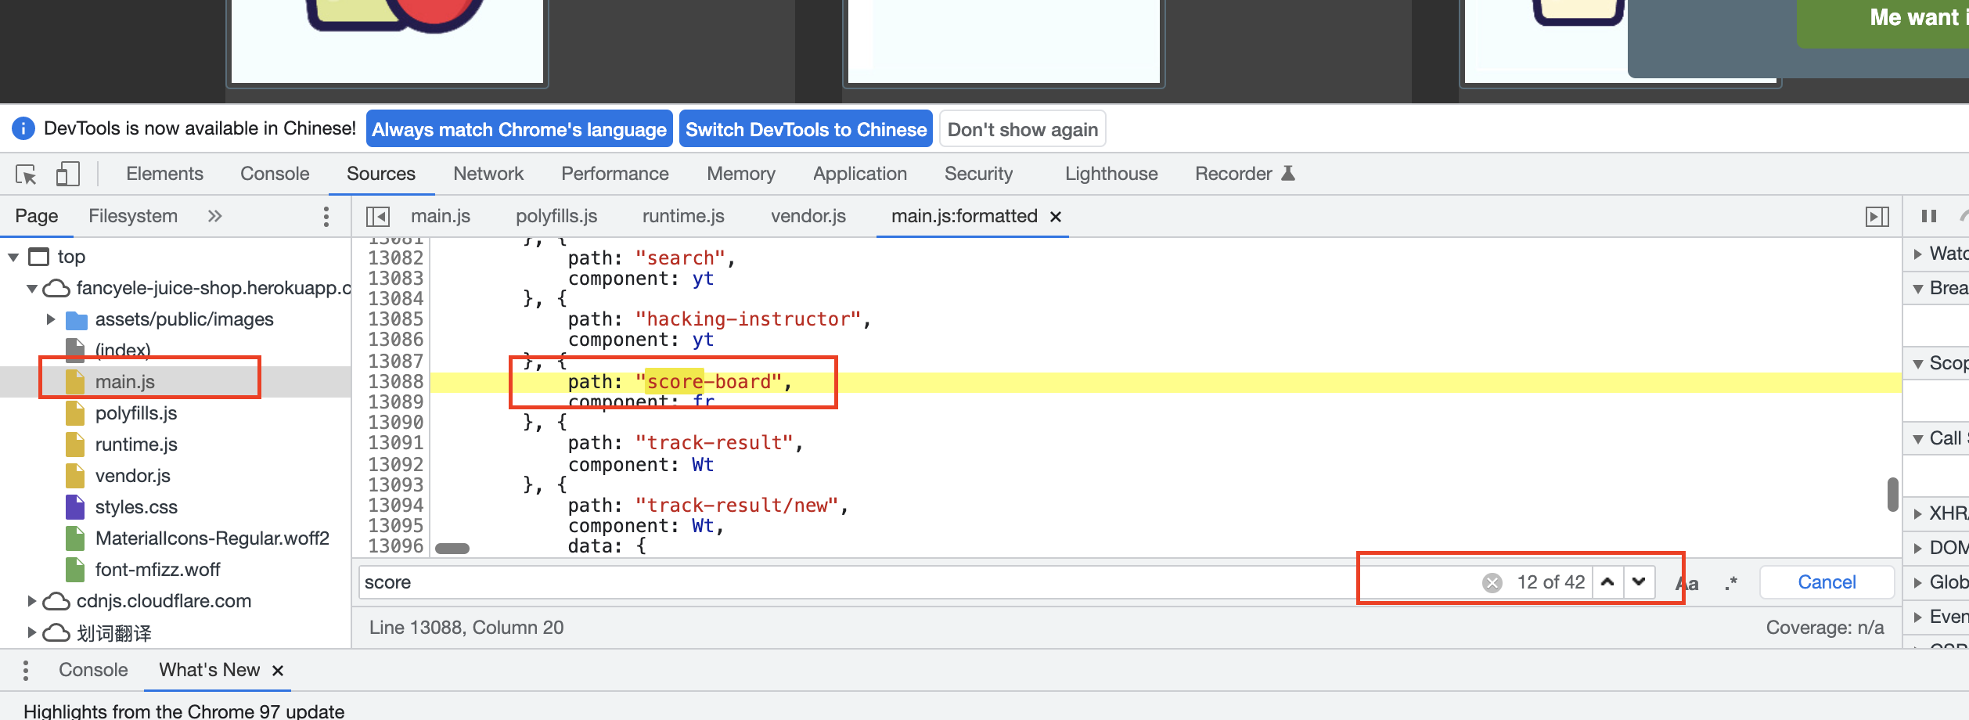Focus the search input containing score
The height and width of the screenshot is (720, 1969).
(916, 582)
